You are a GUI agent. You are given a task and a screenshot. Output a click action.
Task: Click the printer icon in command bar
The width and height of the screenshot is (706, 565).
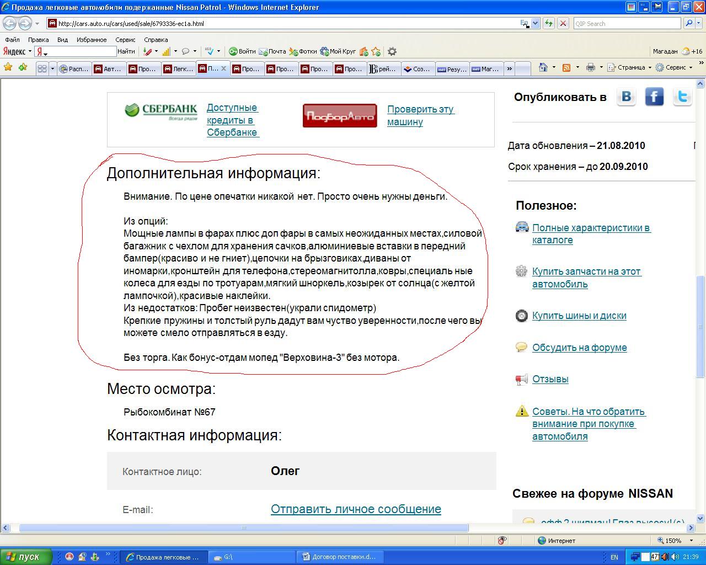[591, 67]
